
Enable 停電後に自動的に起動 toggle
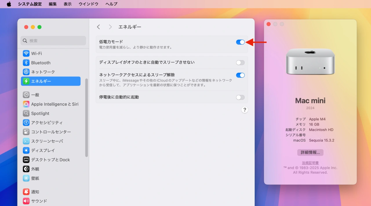coord(240,97)
